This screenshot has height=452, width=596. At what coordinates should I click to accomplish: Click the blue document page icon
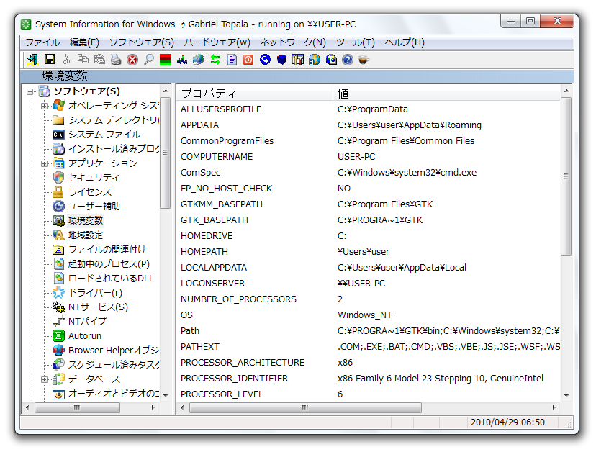coord(232,60)
